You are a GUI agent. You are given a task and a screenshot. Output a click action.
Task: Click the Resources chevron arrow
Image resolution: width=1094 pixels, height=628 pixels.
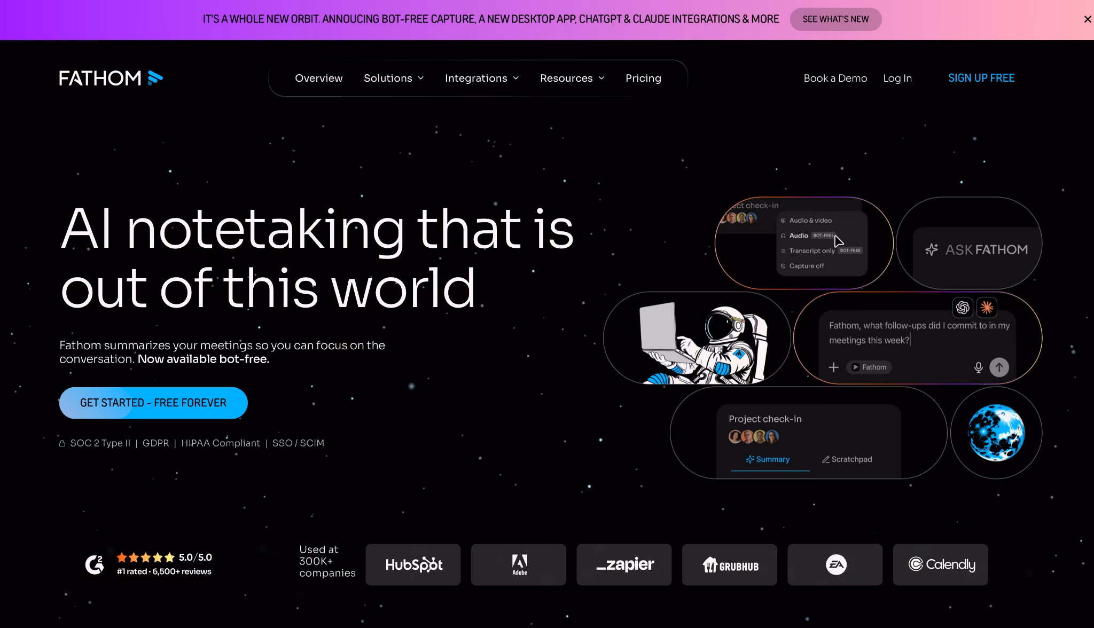point(601,78)
